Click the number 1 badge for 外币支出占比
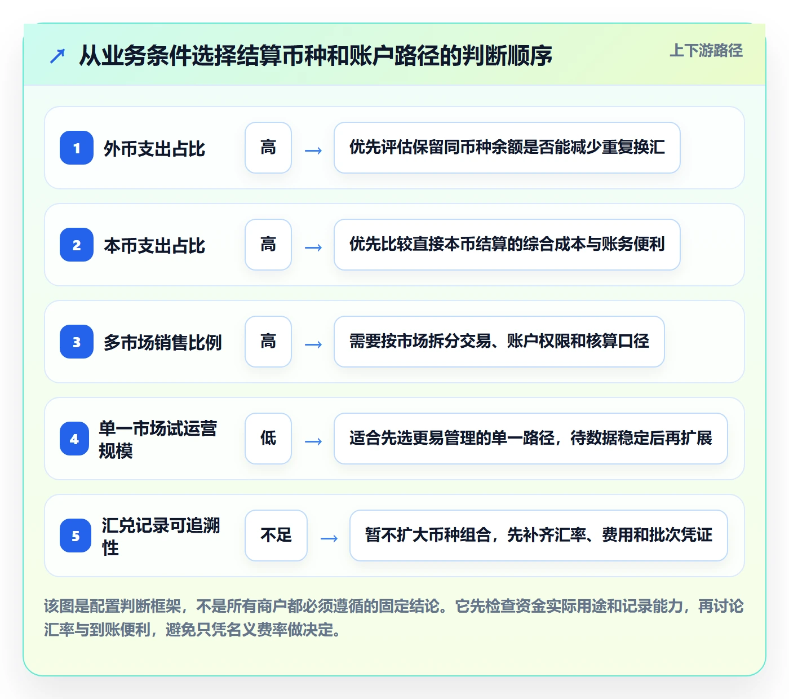789x699 pixels. [x=77, y=148]
